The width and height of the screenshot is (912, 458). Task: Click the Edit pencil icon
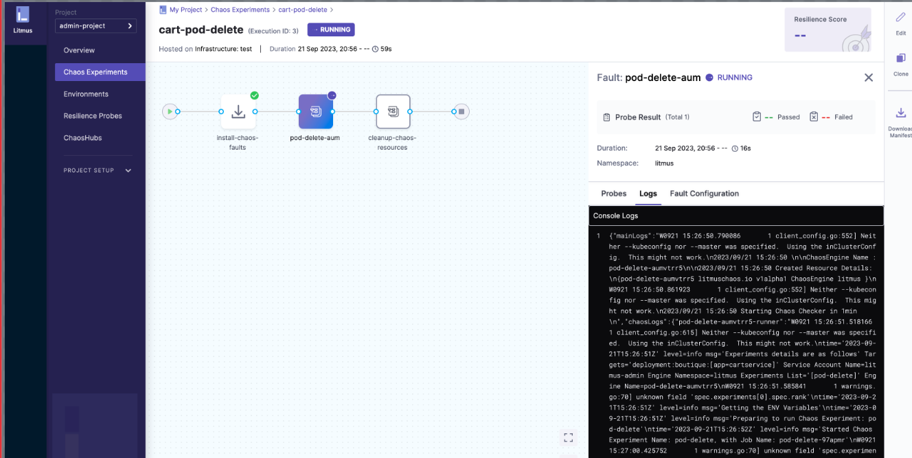tap(900, 18)
